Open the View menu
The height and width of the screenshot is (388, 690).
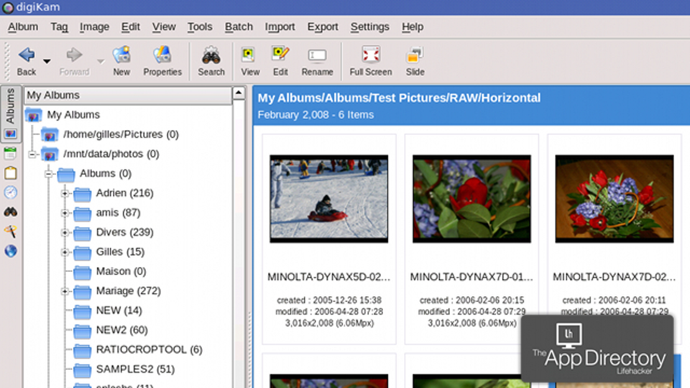tap(164, 27)
